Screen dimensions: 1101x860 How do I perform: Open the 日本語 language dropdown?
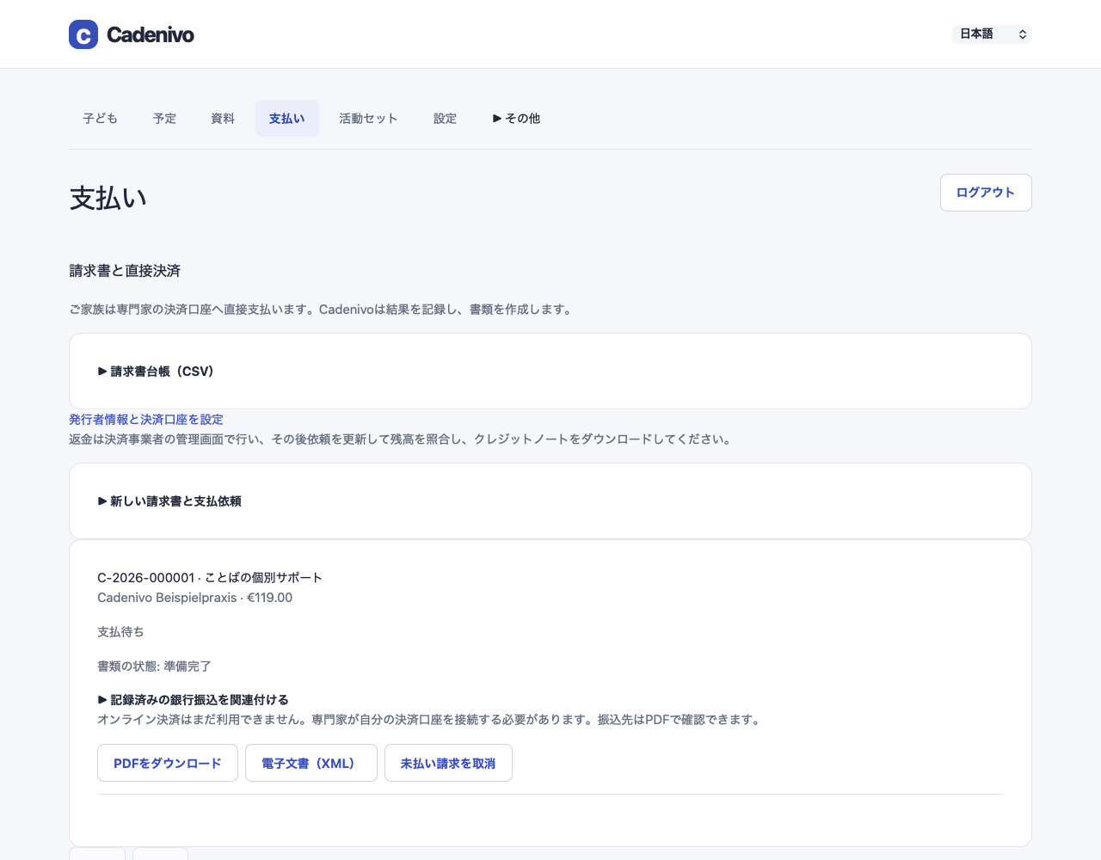[992, 34]
